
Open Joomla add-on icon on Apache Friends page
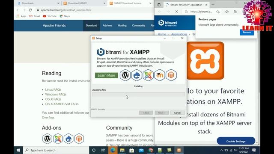point(58,139)
